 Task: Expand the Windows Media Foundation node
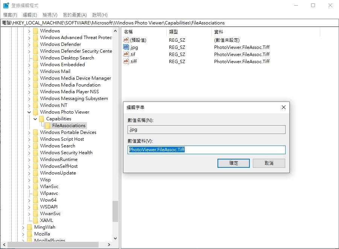29,85
